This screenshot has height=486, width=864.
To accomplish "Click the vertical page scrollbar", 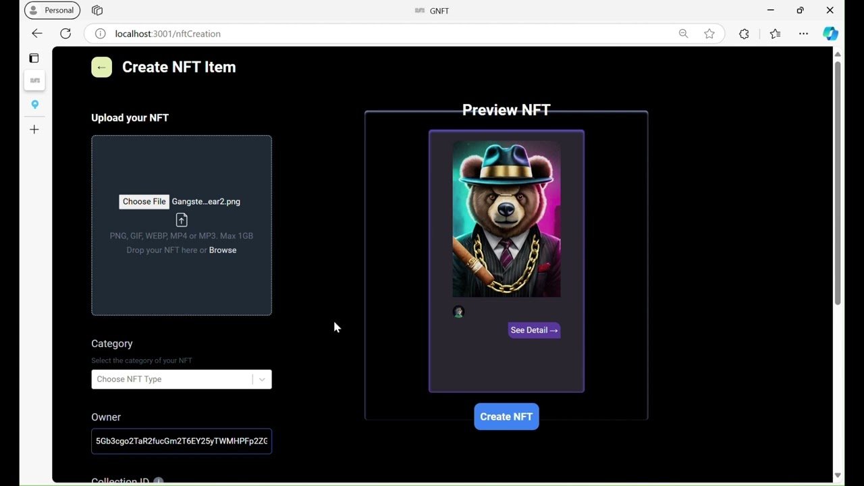I will point(838,182).
